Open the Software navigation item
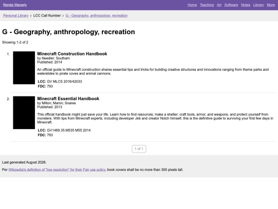 coord(231,5)
